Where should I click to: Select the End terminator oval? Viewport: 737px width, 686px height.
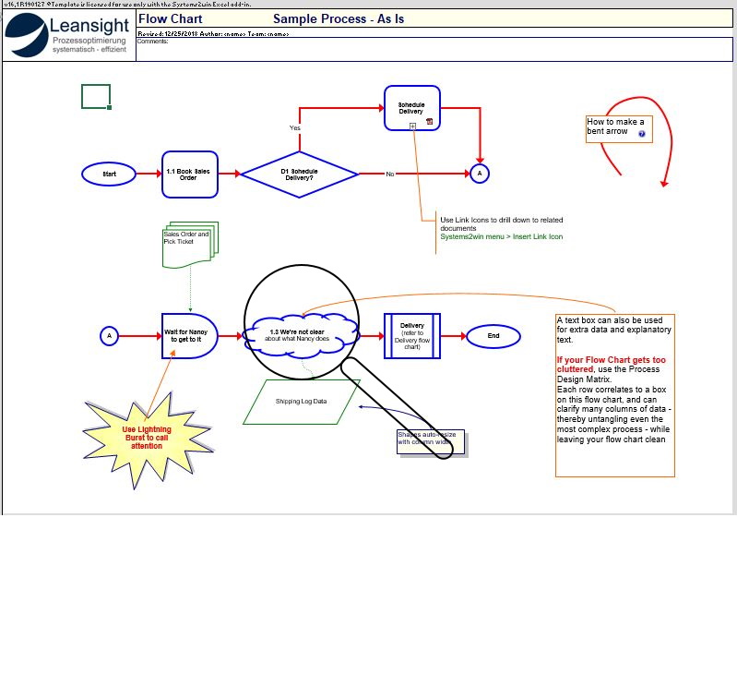click(x=493, y=336)
